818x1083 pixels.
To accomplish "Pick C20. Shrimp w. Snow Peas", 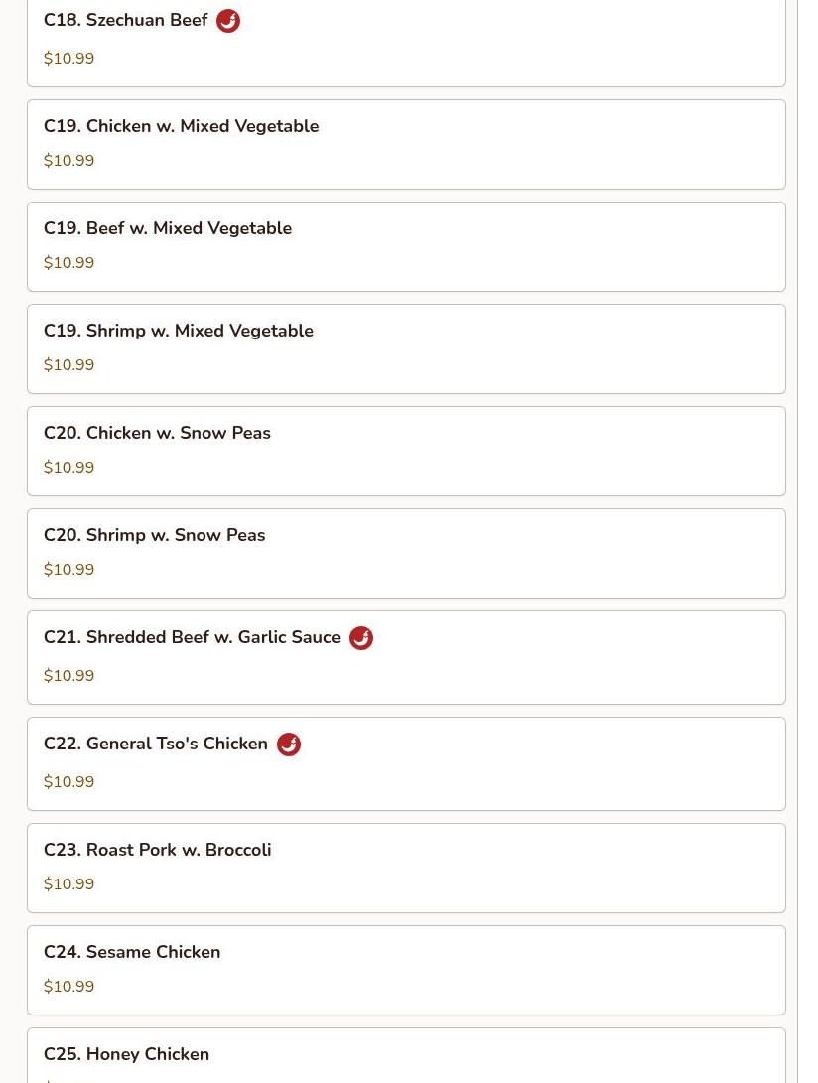I will [406, 553].
